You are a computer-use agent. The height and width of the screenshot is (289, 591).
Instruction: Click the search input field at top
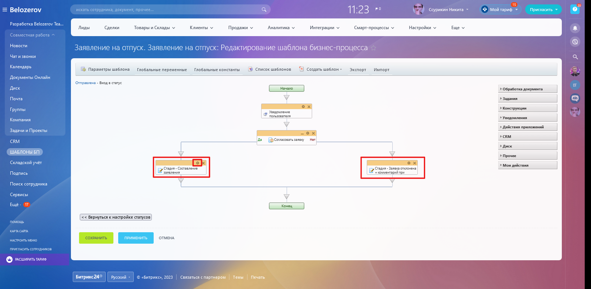(x=170, y=10)
